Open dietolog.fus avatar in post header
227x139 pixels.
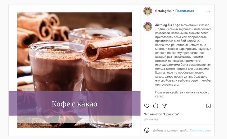coord(147,11)
